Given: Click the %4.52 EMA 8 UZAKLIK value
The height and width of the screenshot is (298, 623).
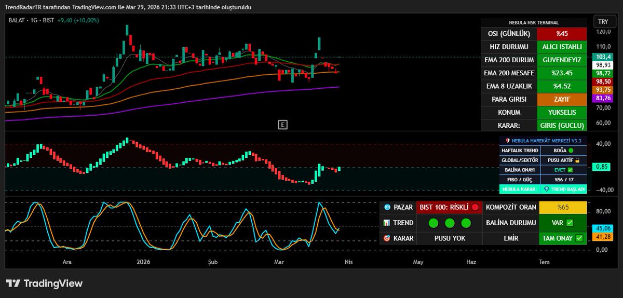Looking at the screenshot, I should 562,86.
